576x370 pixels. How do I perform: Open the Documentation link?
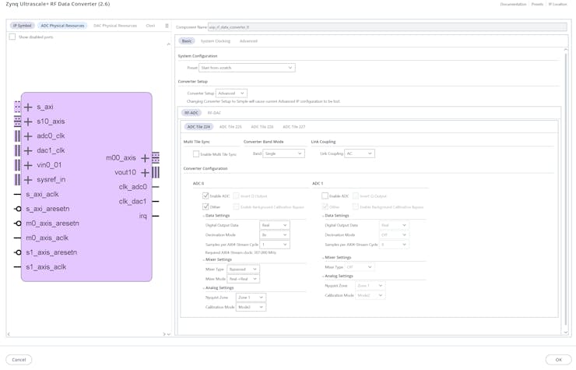[x=513, y=4]
